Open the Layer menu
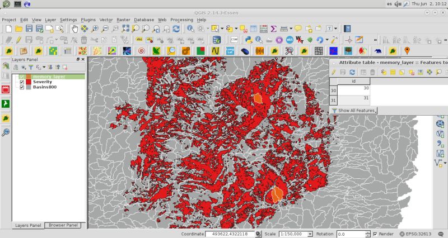 [50, 20]
